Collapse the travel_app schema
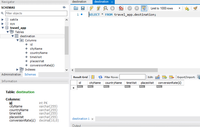 [3, 28]
